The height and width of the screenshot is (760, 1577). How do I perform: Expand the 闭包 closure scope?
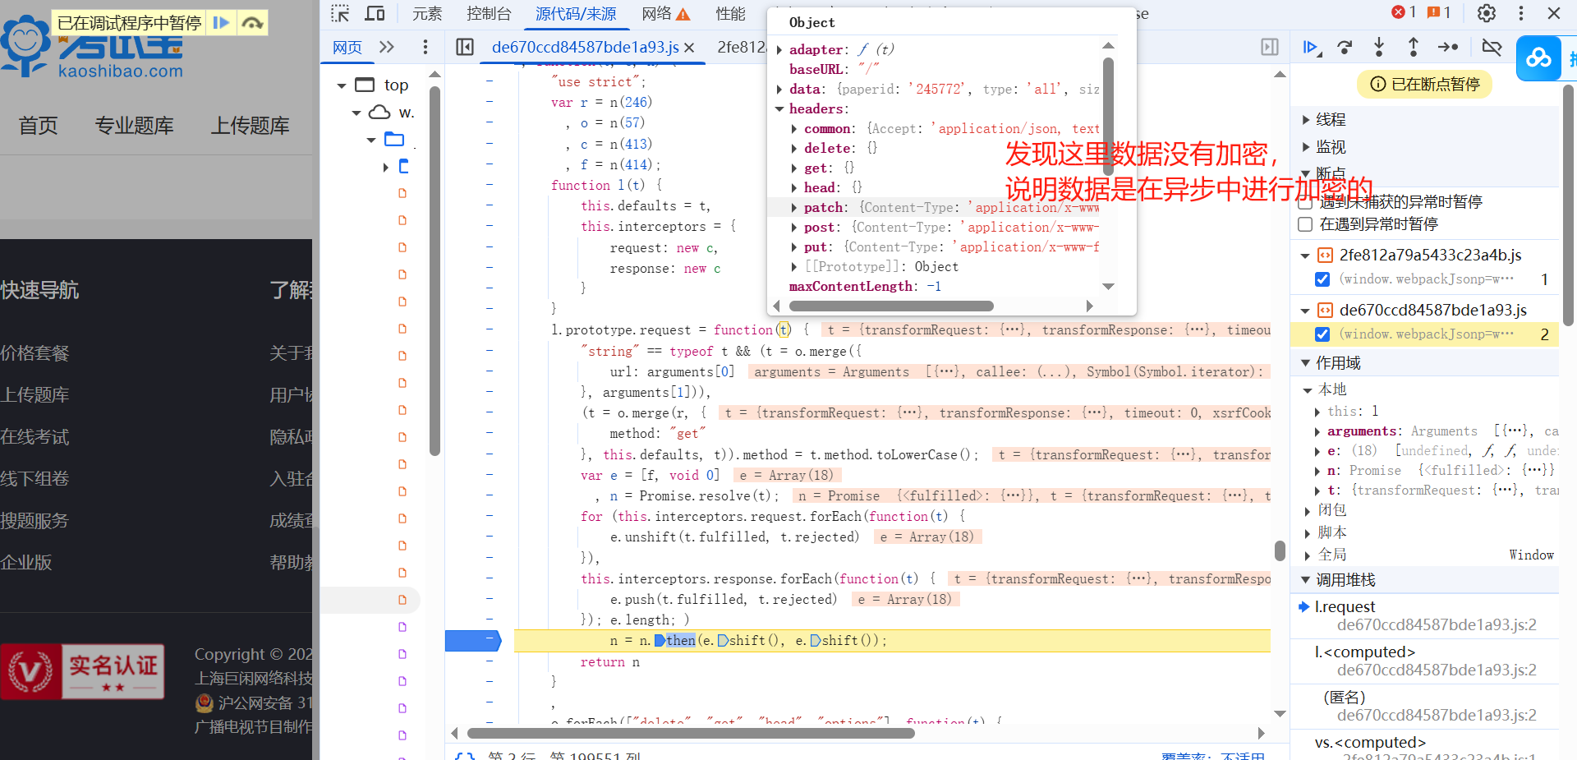point(1308,510)
